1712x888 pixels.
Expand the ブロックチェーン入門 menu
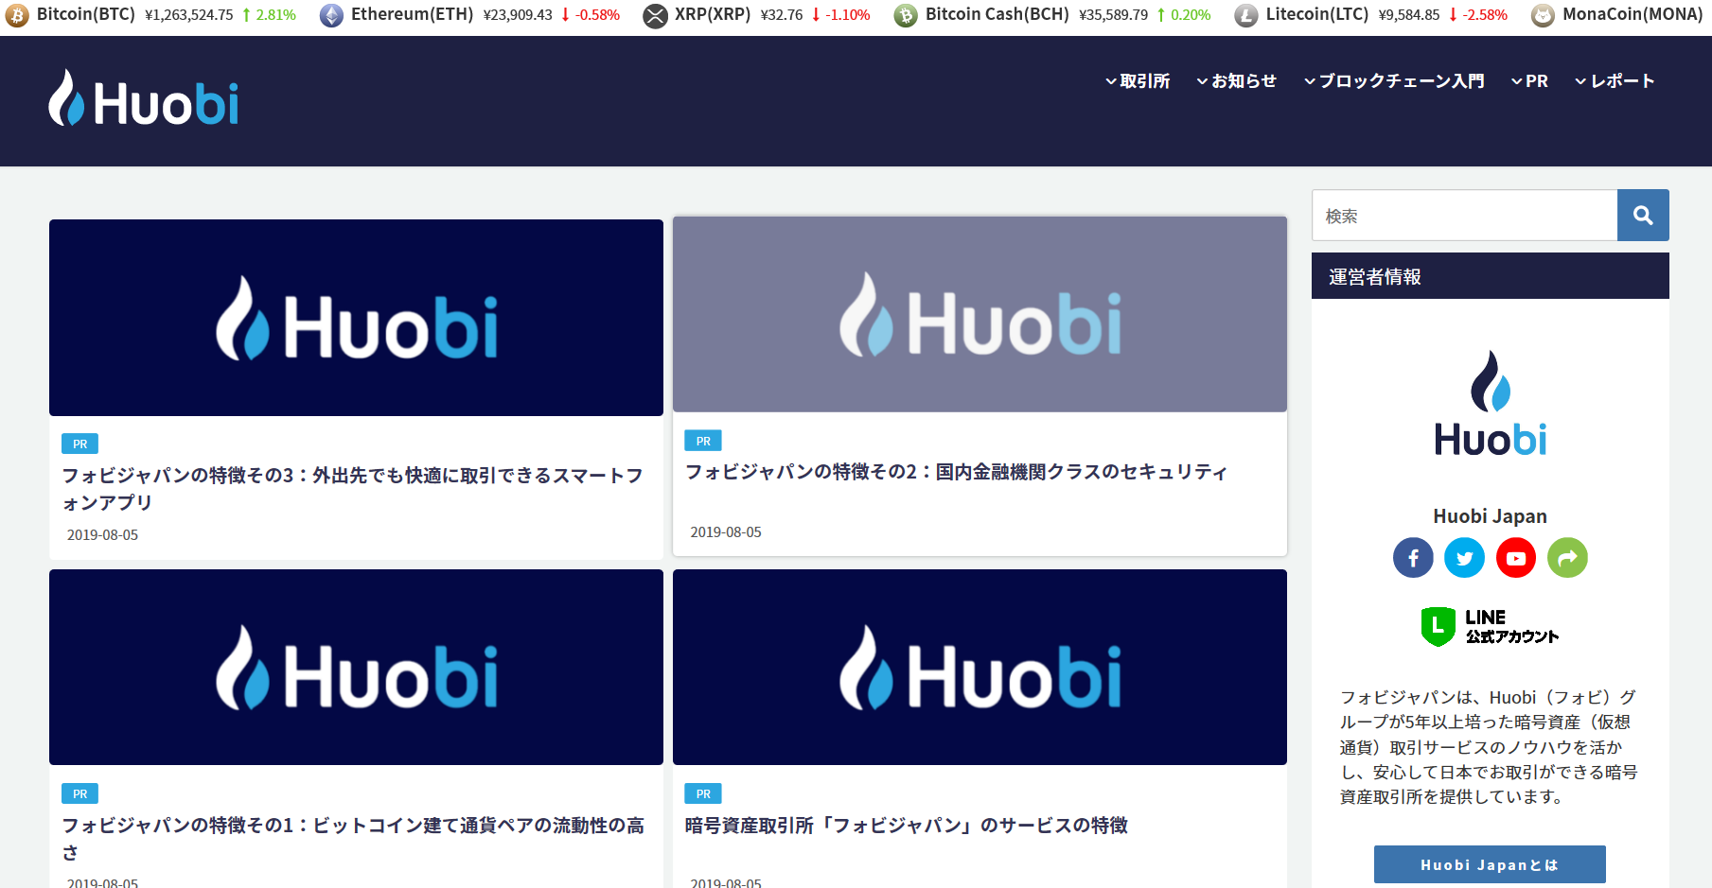[1394, 81]
